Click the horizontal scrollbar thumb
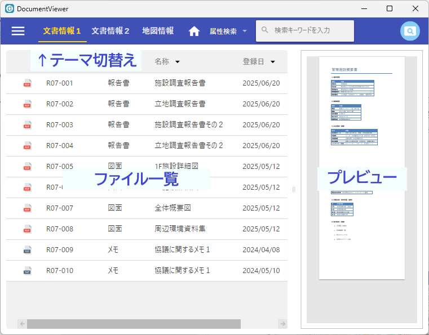This screenshot has height=335, width=429. [x=134, y=324]
